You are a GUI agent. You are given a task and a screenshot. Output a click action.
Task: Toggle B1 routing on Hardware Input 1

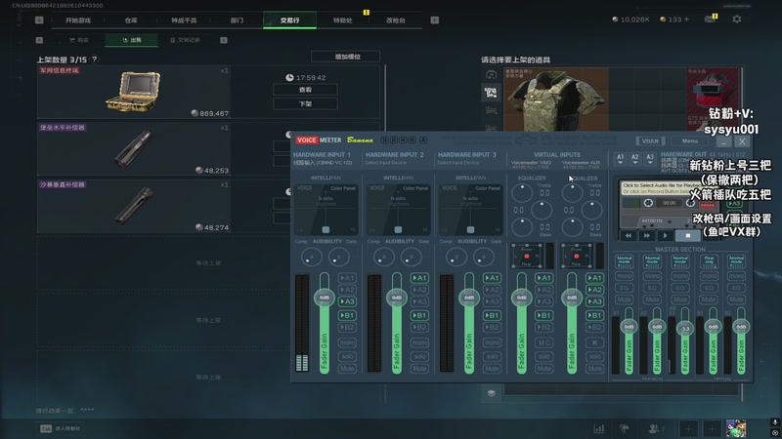point(347,315)
